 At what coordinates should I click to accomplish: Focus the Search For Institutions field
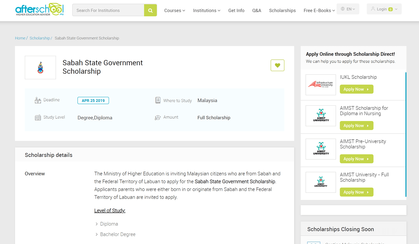[x=108, y=10]
